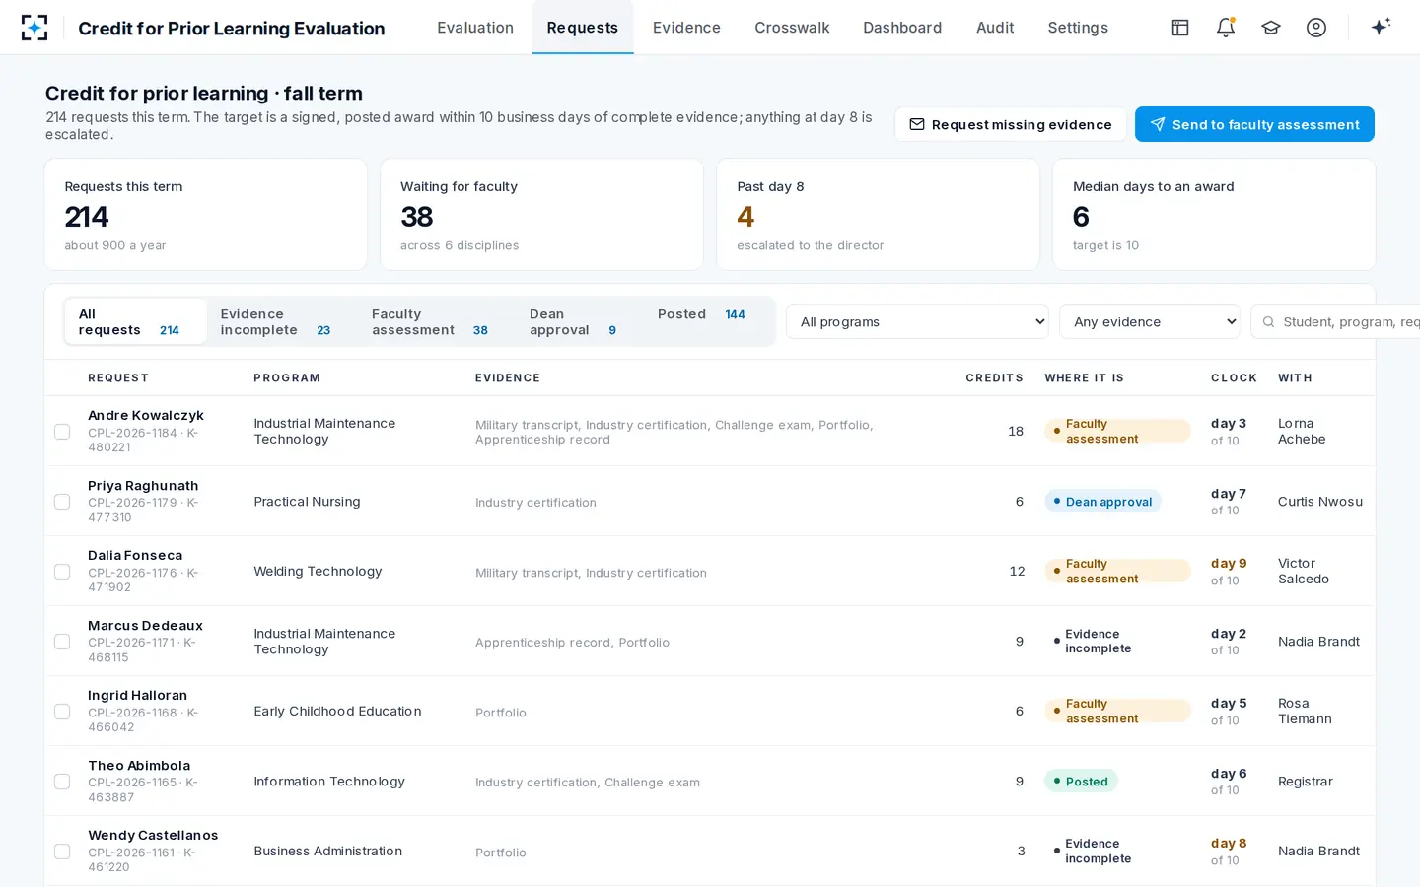Click the Past day 8 card

pyautogui.click(x=878, y=215)
